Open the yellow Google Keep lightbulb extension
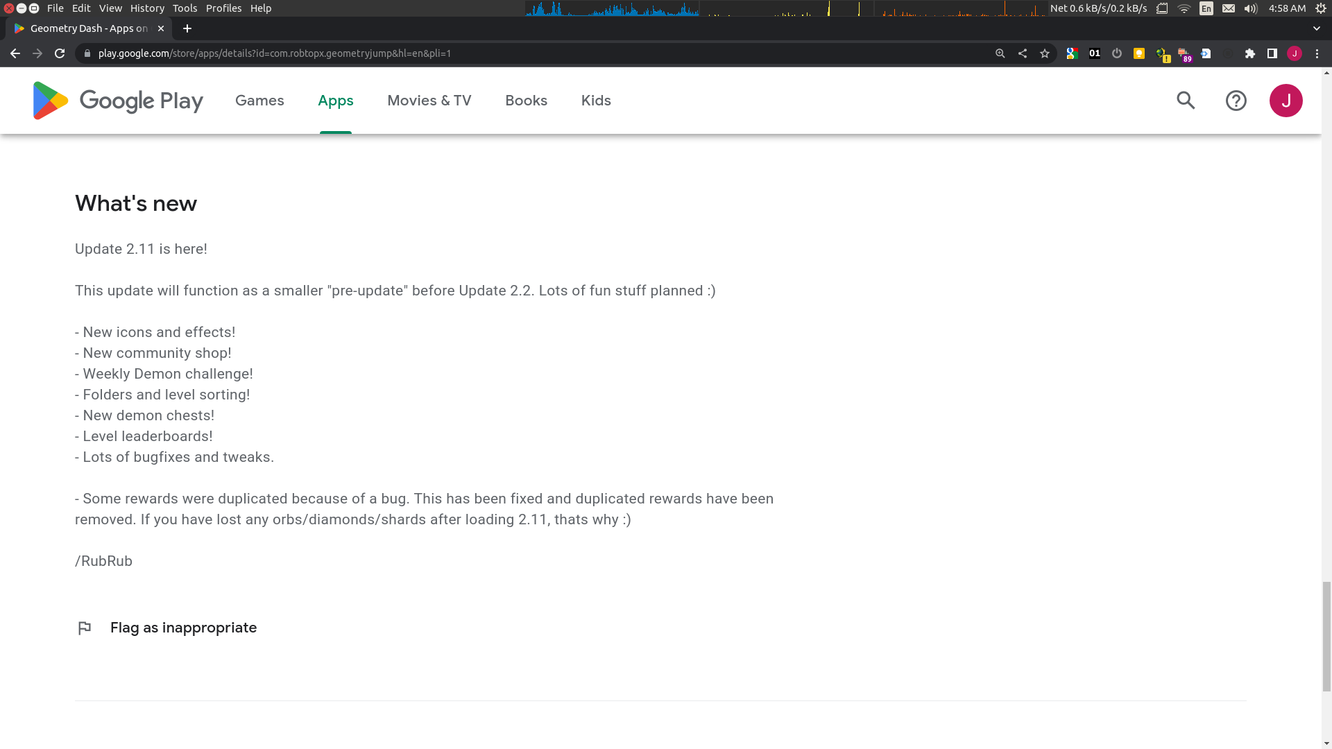Screen dimensions: 1332x749 pyautogui.click(x=1138, y=53)
